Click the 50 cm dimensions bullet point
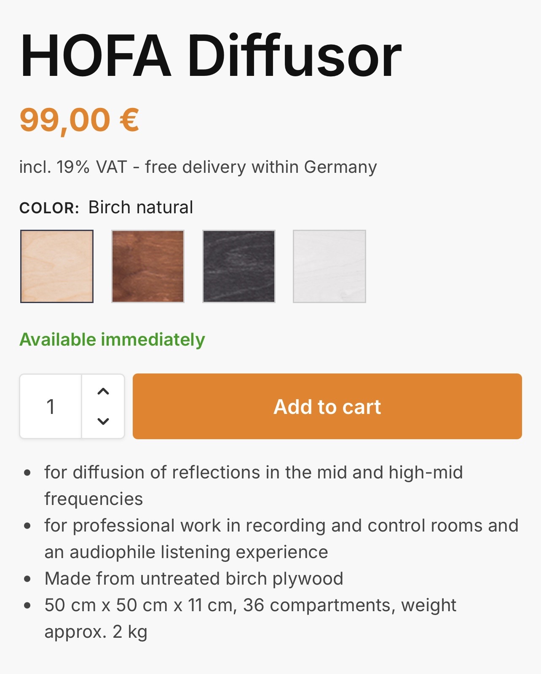This screenshot has height=674, width=541. (250, 605)
